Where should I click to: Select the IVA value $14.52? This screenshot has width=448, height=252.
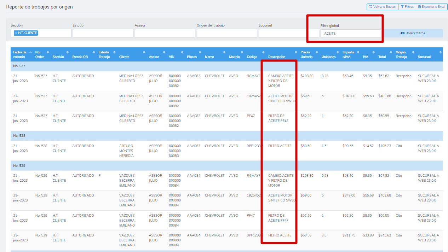[368, 146]
